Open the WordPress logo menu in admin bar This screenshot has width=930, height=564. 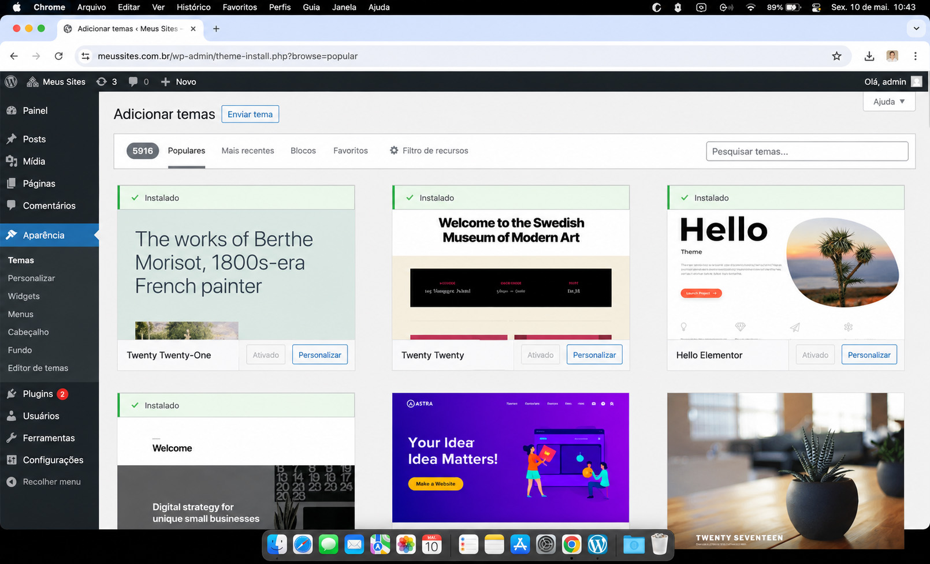pyautogui.click(x=11, y=81)
